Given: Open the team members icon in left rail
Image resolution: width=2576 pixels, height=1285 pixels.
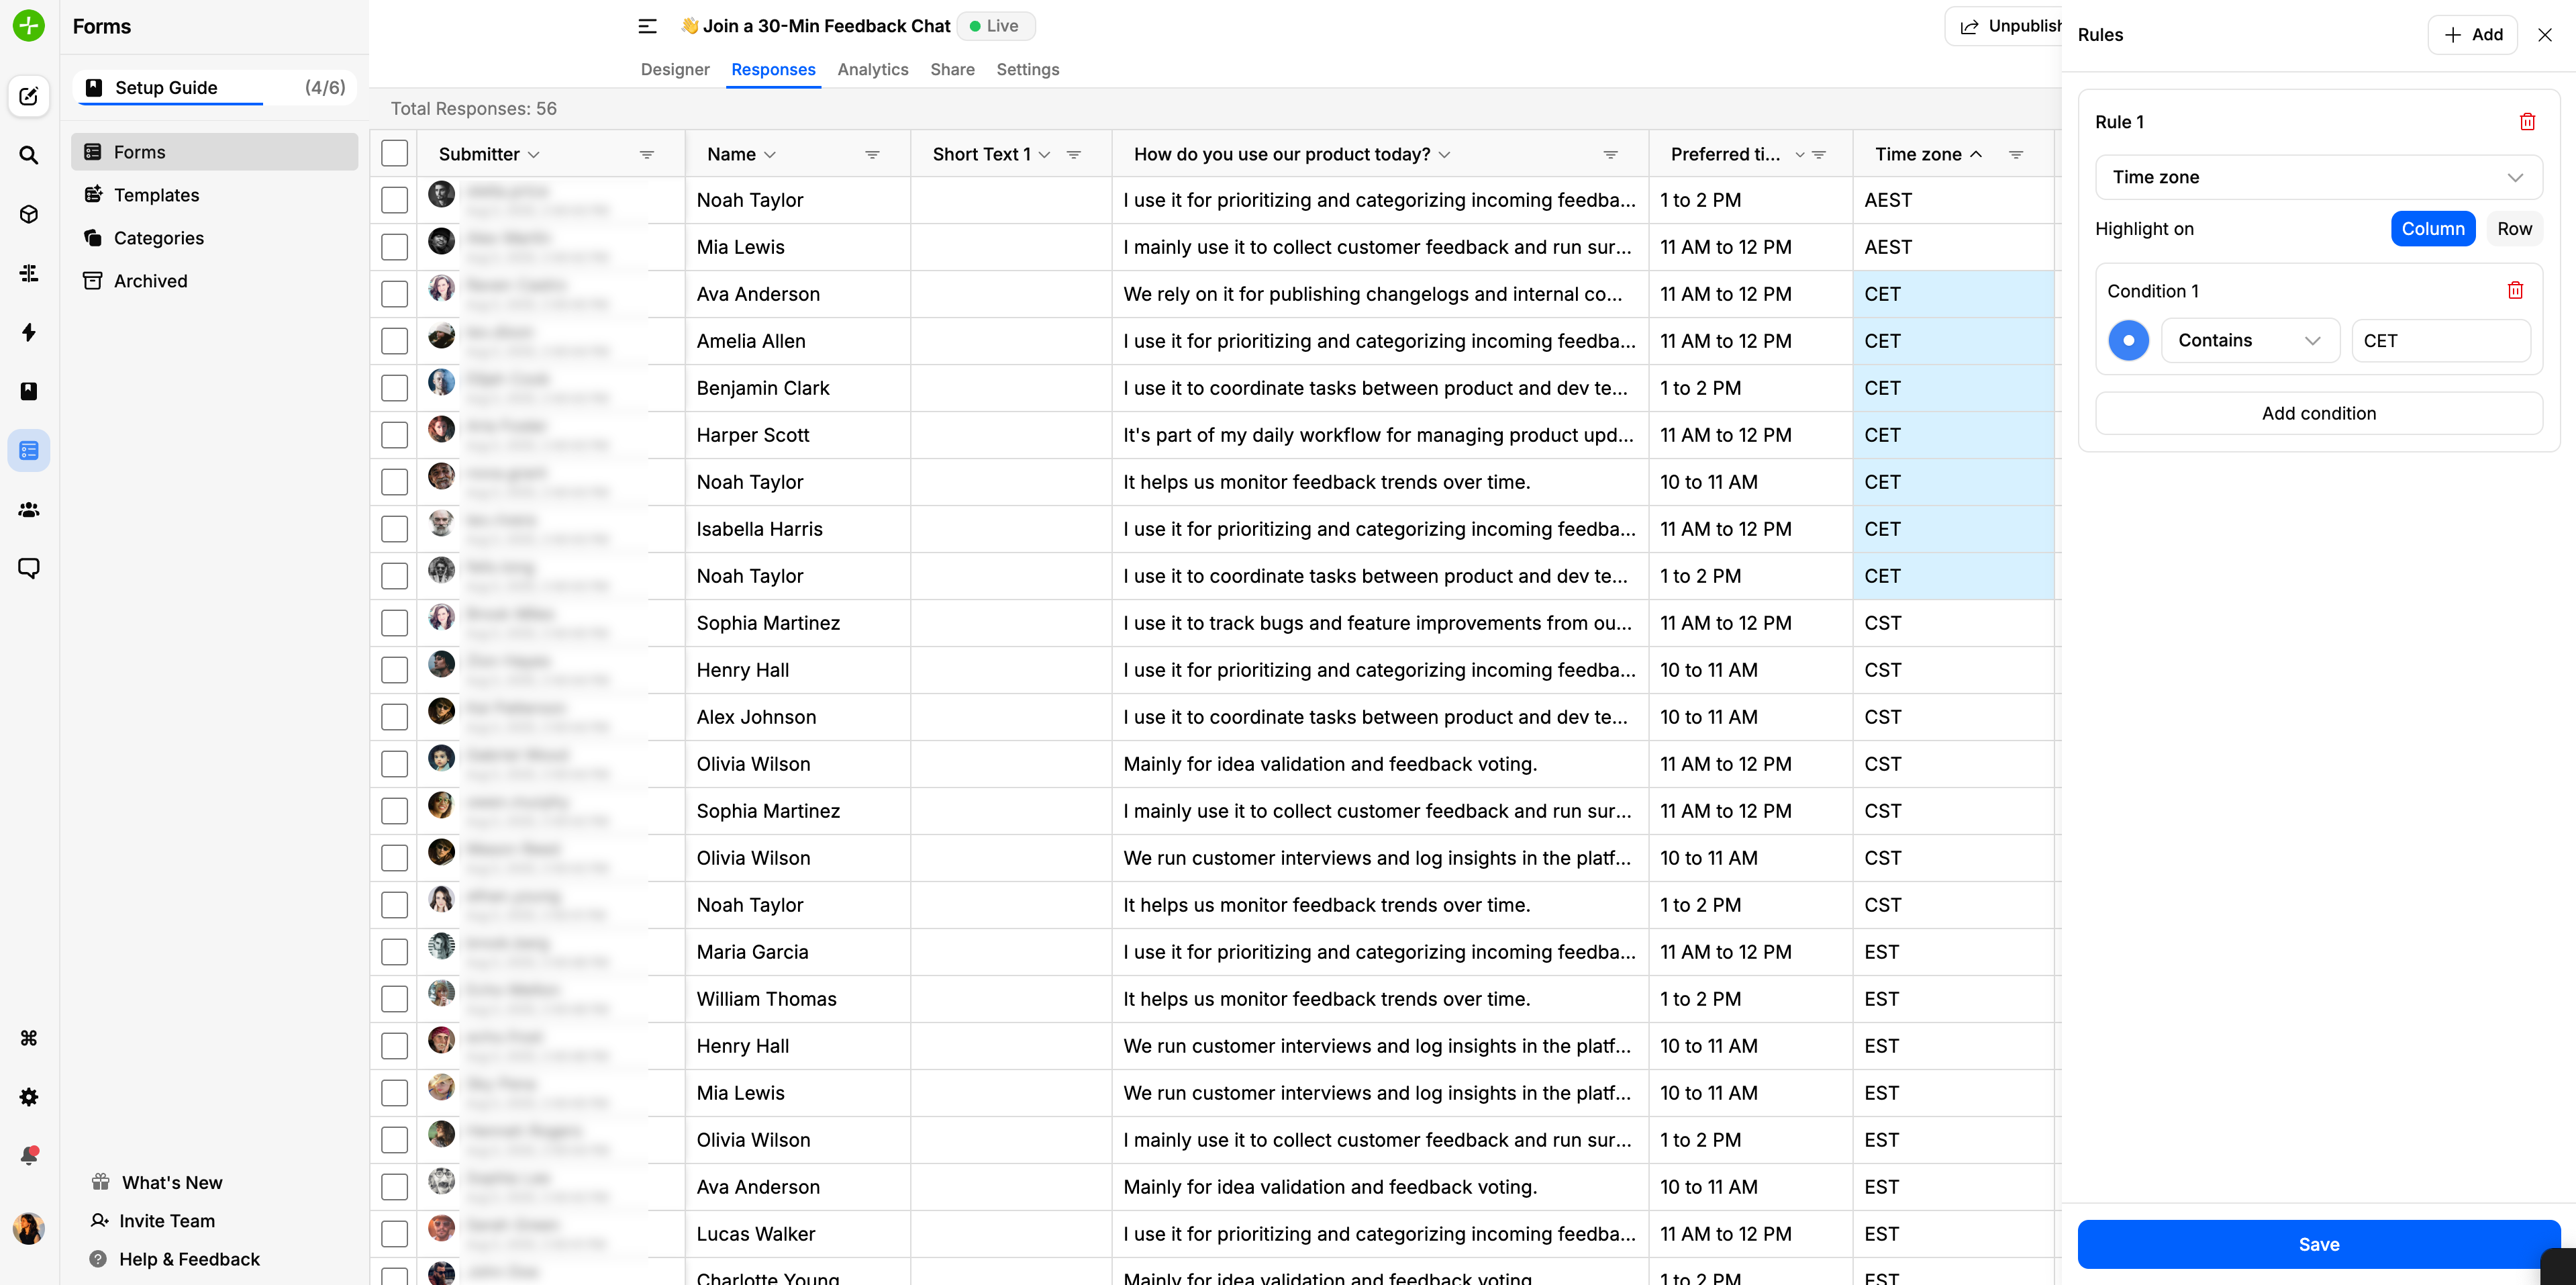Looking at the screenshot, I should click(29, 510).
